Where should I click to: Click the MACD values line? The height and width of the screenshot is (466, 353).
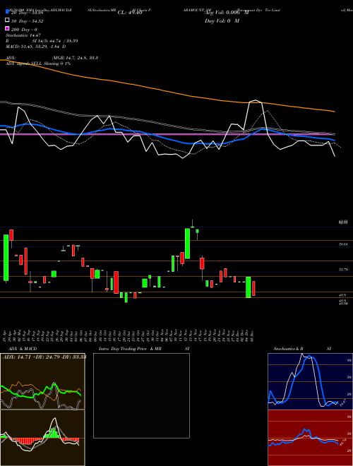point(36,47)
